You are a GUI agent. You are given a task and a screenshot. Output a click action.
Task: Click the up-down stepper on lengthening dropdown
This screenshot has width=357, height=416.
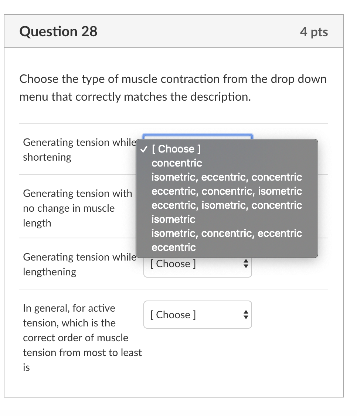tap(245, 264)
